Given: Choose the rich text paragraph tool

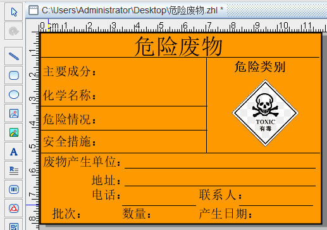Looking at the screenshot, I should [14, 170].
